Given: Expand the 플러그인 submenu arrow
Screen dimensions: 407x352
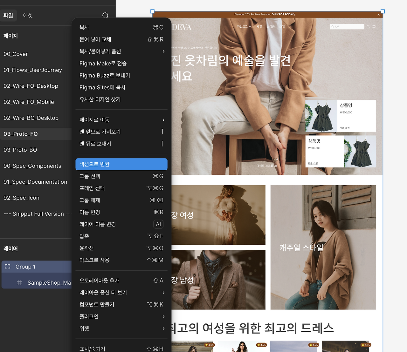Looking at the screenshot, I should point(163,316).
